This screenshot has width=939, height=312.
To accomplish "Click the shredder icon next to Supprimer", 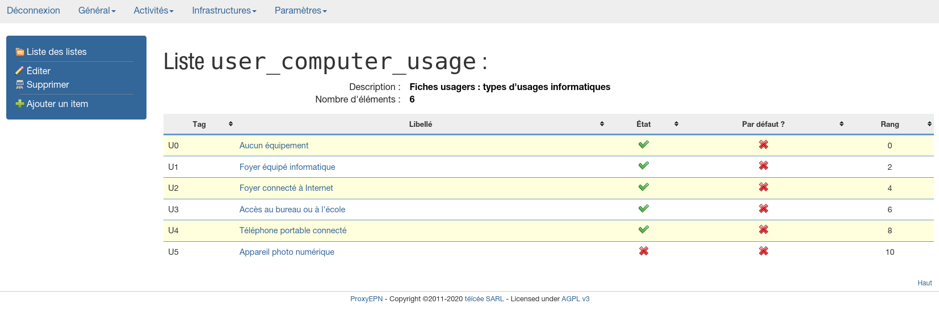I will tap(20, 85).
